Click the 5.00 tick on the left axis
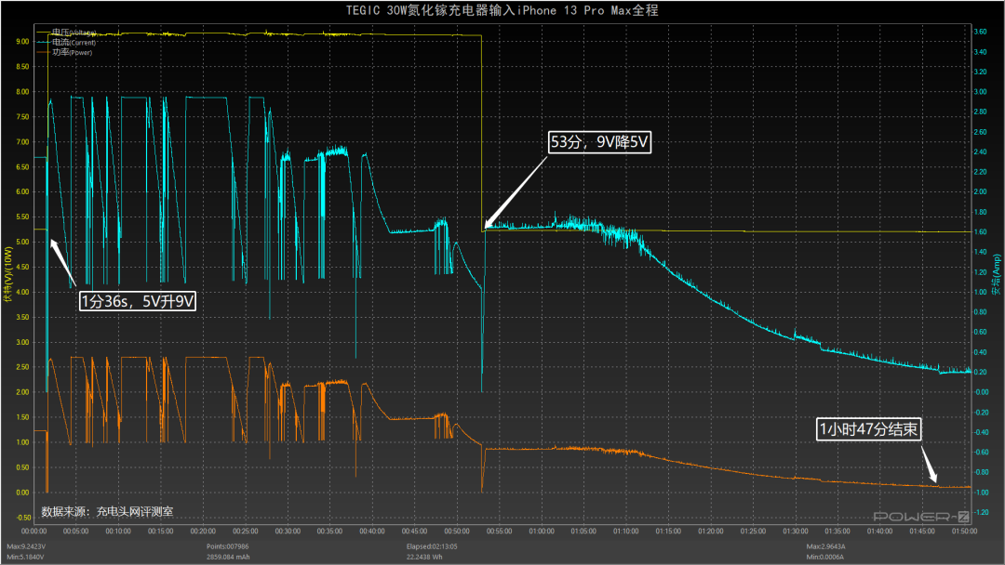The image size is (1005, 565). 22,242
